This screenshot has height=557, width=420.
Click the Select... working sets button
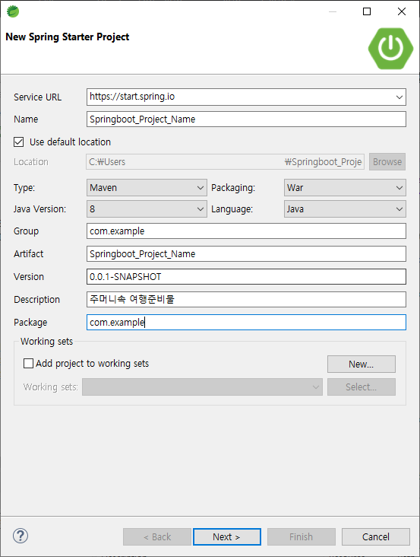pos(362,387)
